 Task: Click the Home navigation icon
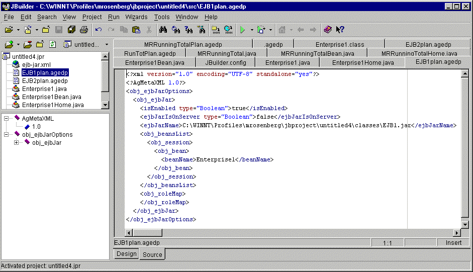point(282,30)
